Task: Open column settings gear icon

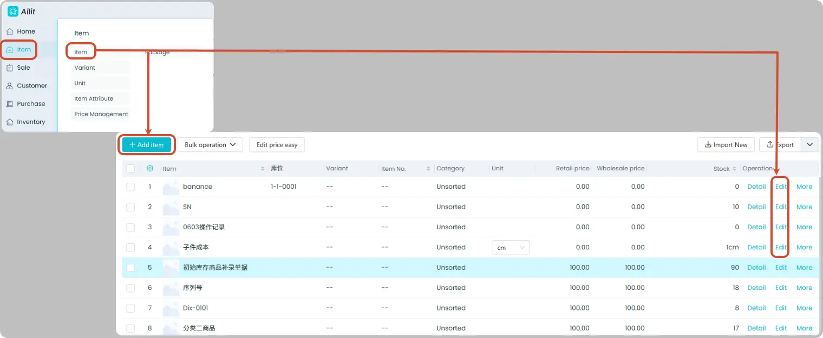Action: point(150,168)
